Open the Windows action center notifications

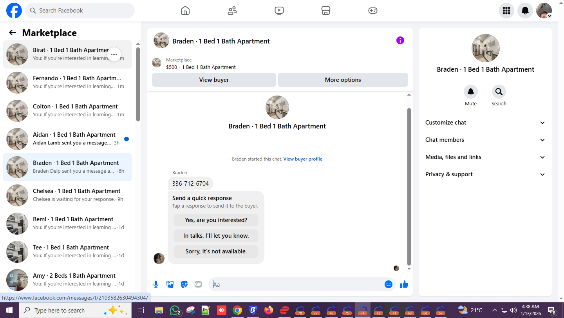(553, 310)
